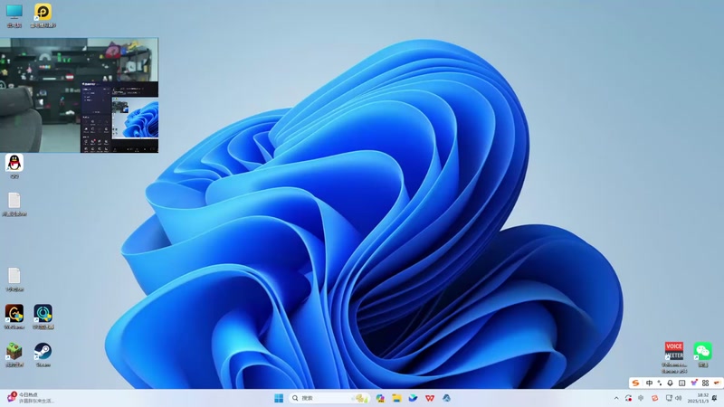
Task: Click the red swirl icon in system tray
Action: pos(654,398)
